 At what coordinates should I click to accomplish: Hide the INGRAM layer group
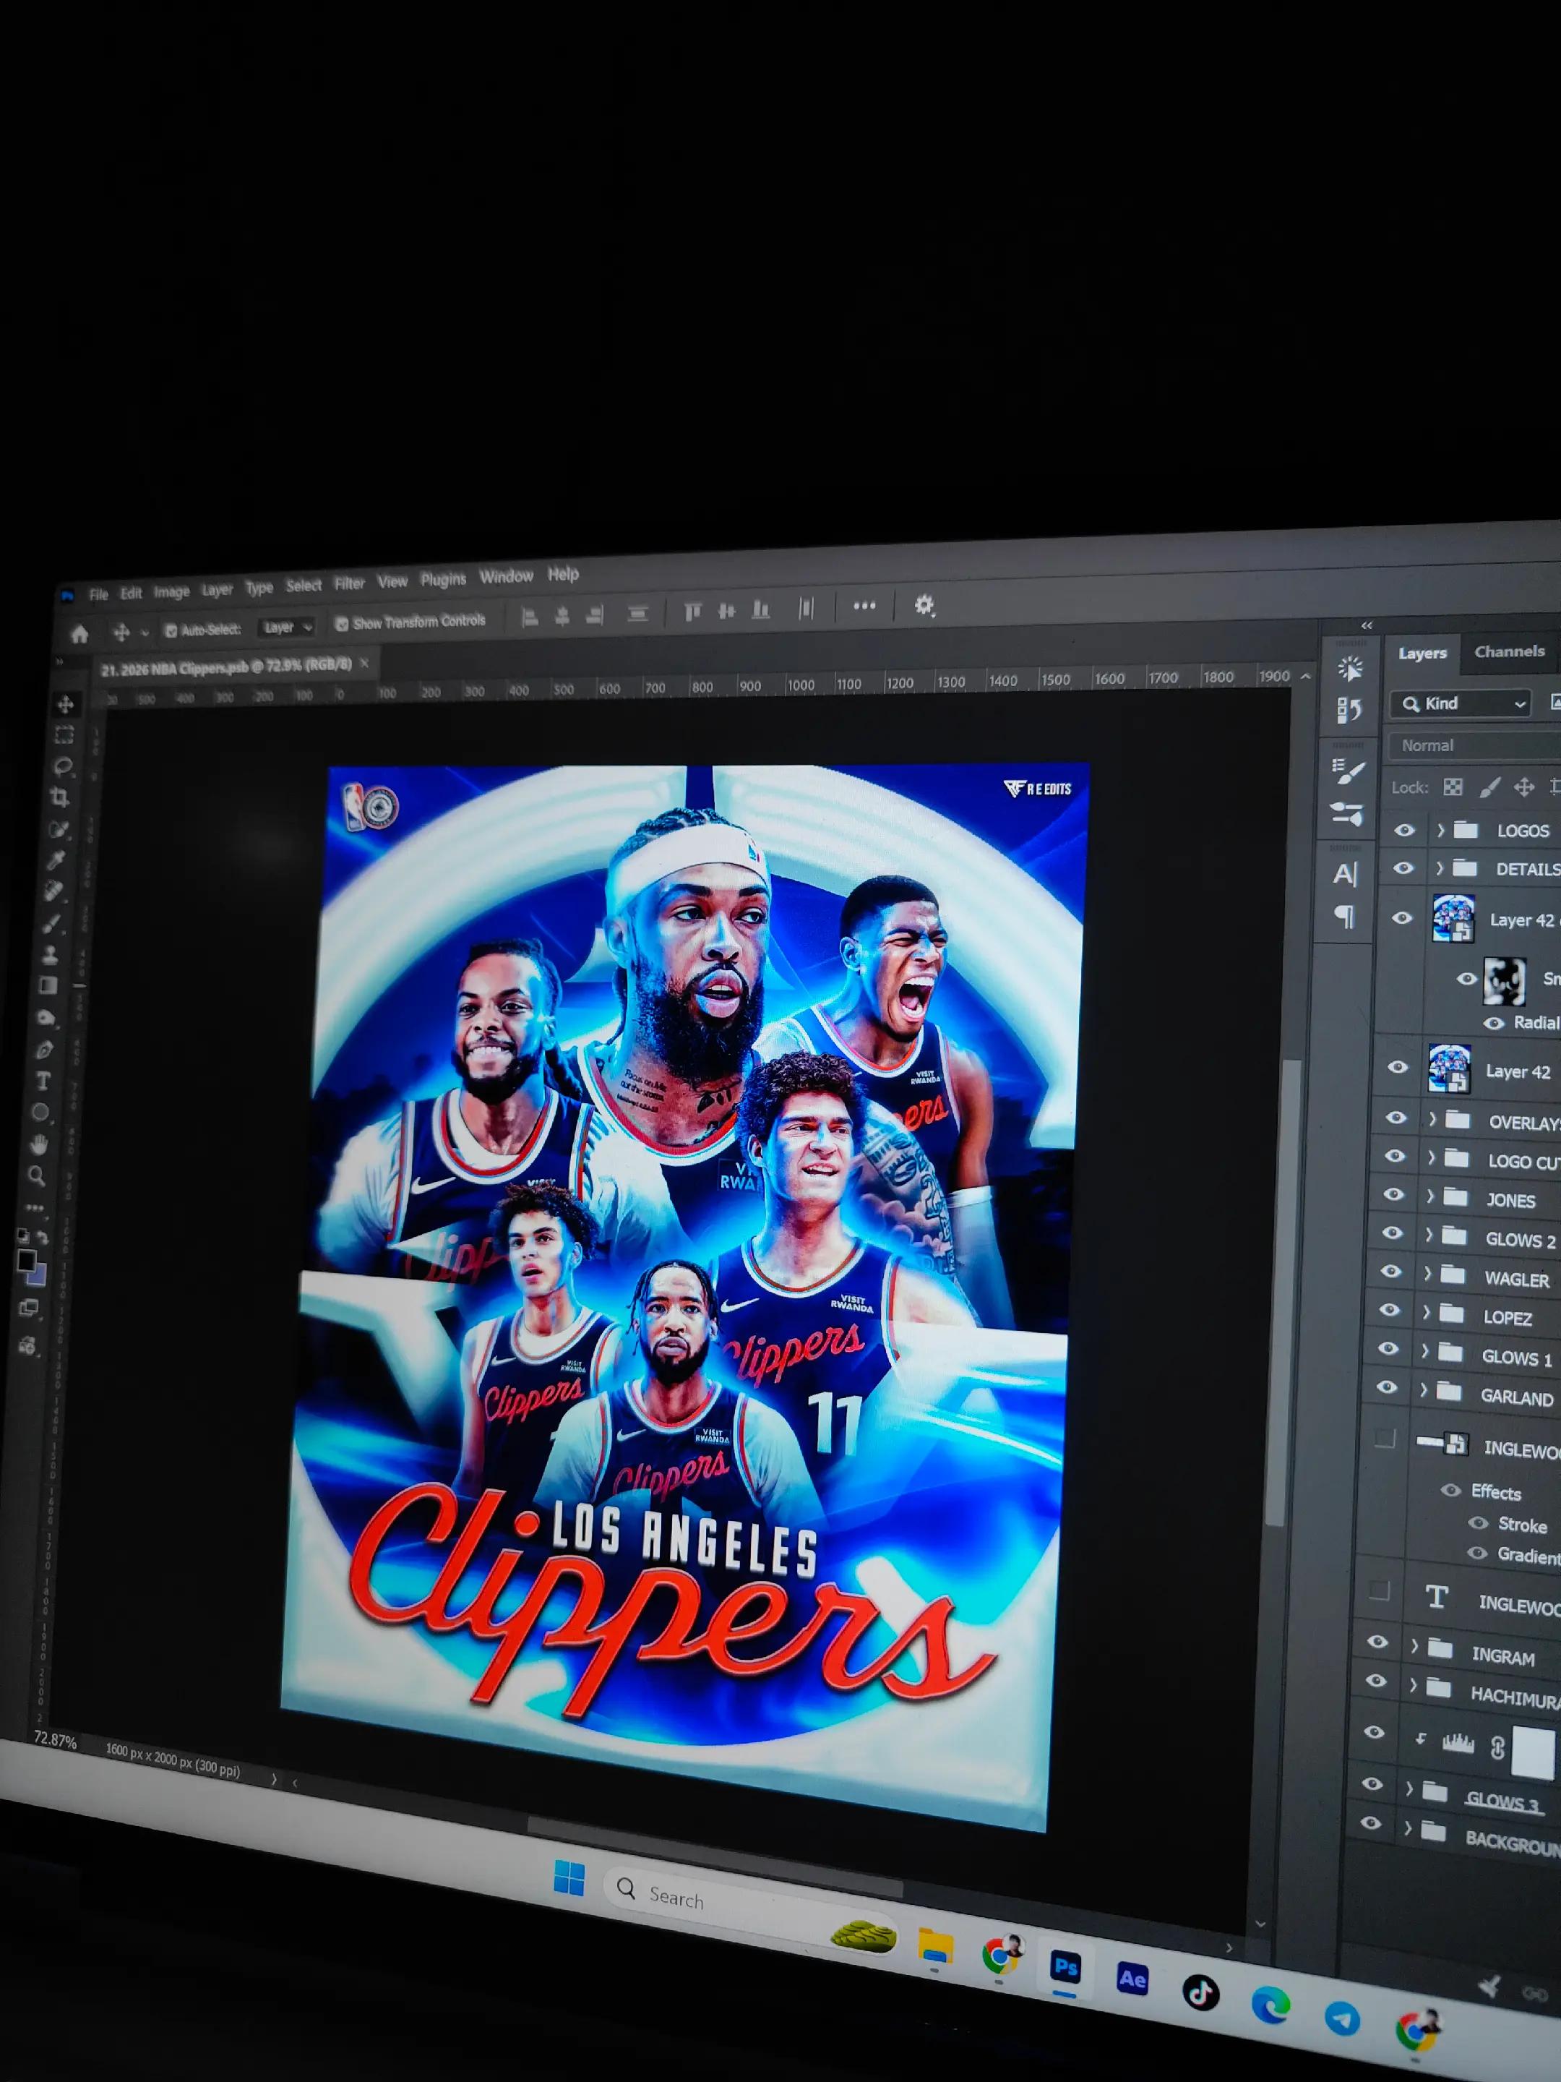(x=1377, y=1642)
